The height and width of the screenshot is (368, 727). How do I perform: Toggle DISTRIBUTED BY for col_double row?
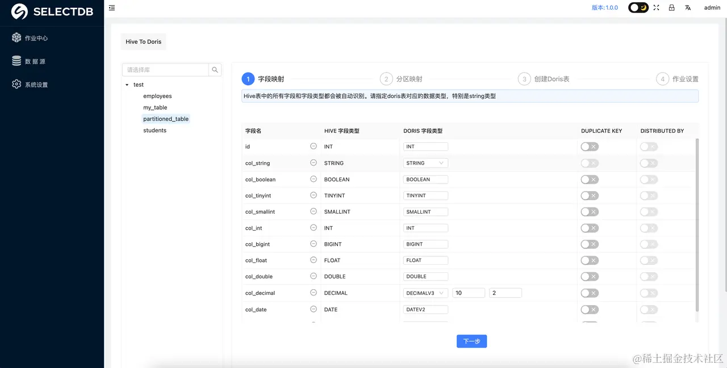click(649, 277)
